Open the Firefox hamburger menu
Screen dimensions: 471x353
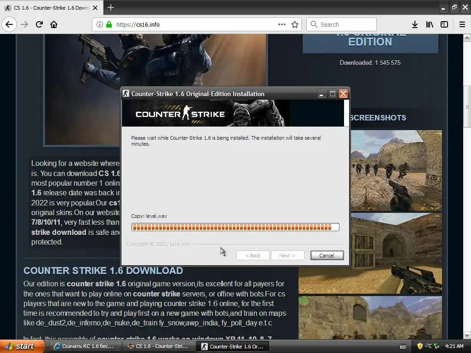tap(462, 24)
